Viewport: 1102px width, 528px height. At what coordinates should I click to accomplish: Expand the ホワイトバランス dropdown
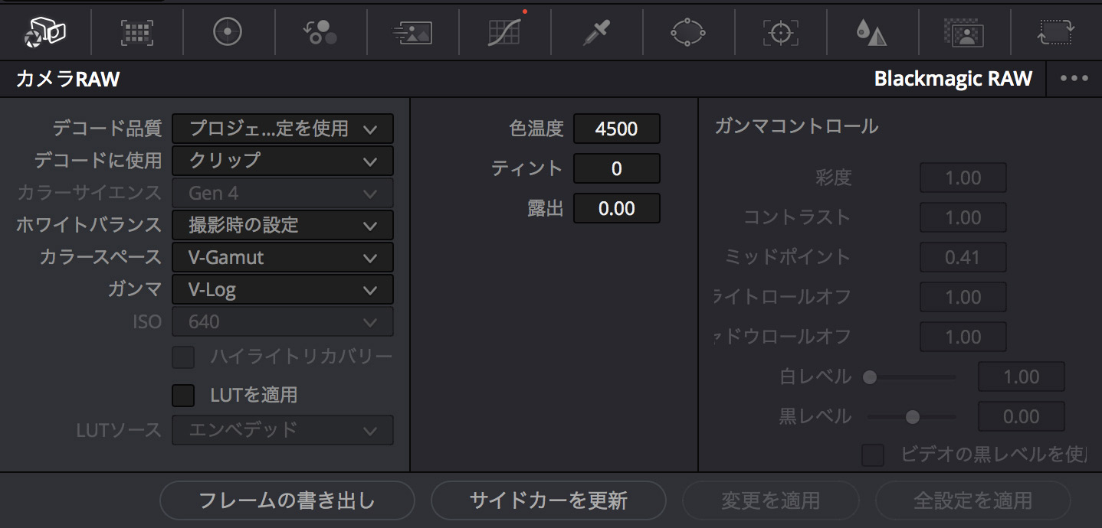282,225
